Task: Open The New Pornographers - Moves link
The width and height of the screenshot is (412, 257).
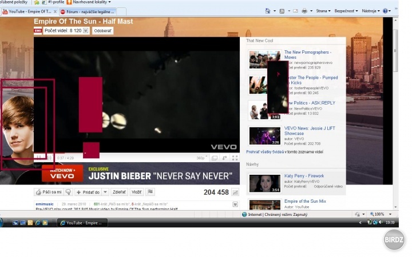Action: tap(308, 55)
